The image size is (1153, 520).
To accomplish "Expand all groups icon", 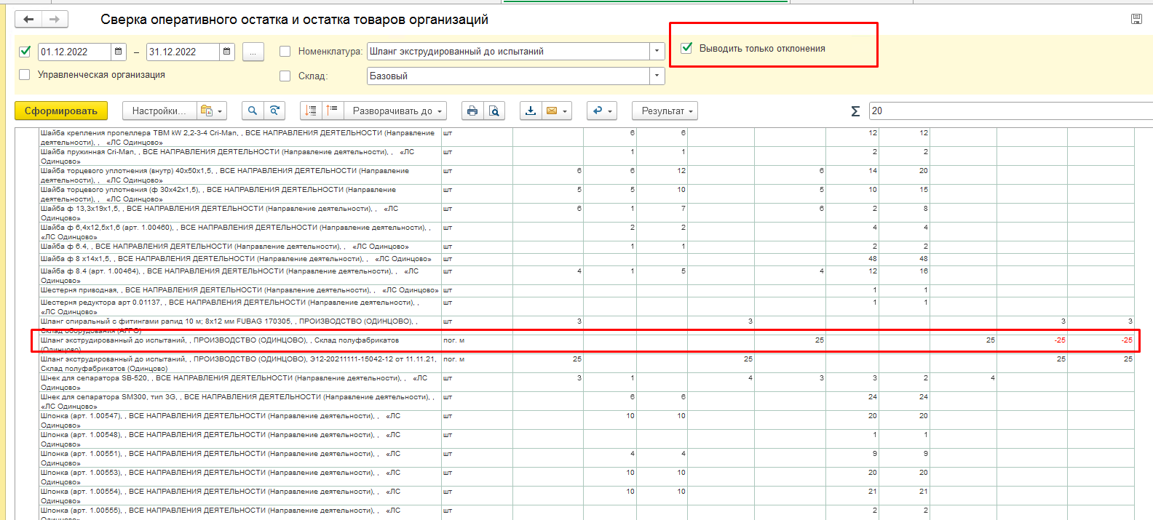I will 333,111.
